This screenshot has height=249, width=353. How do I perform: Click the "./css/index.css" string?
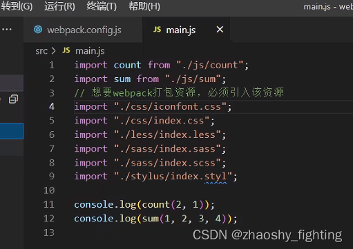pyautogui.click(x=162, y=121)
